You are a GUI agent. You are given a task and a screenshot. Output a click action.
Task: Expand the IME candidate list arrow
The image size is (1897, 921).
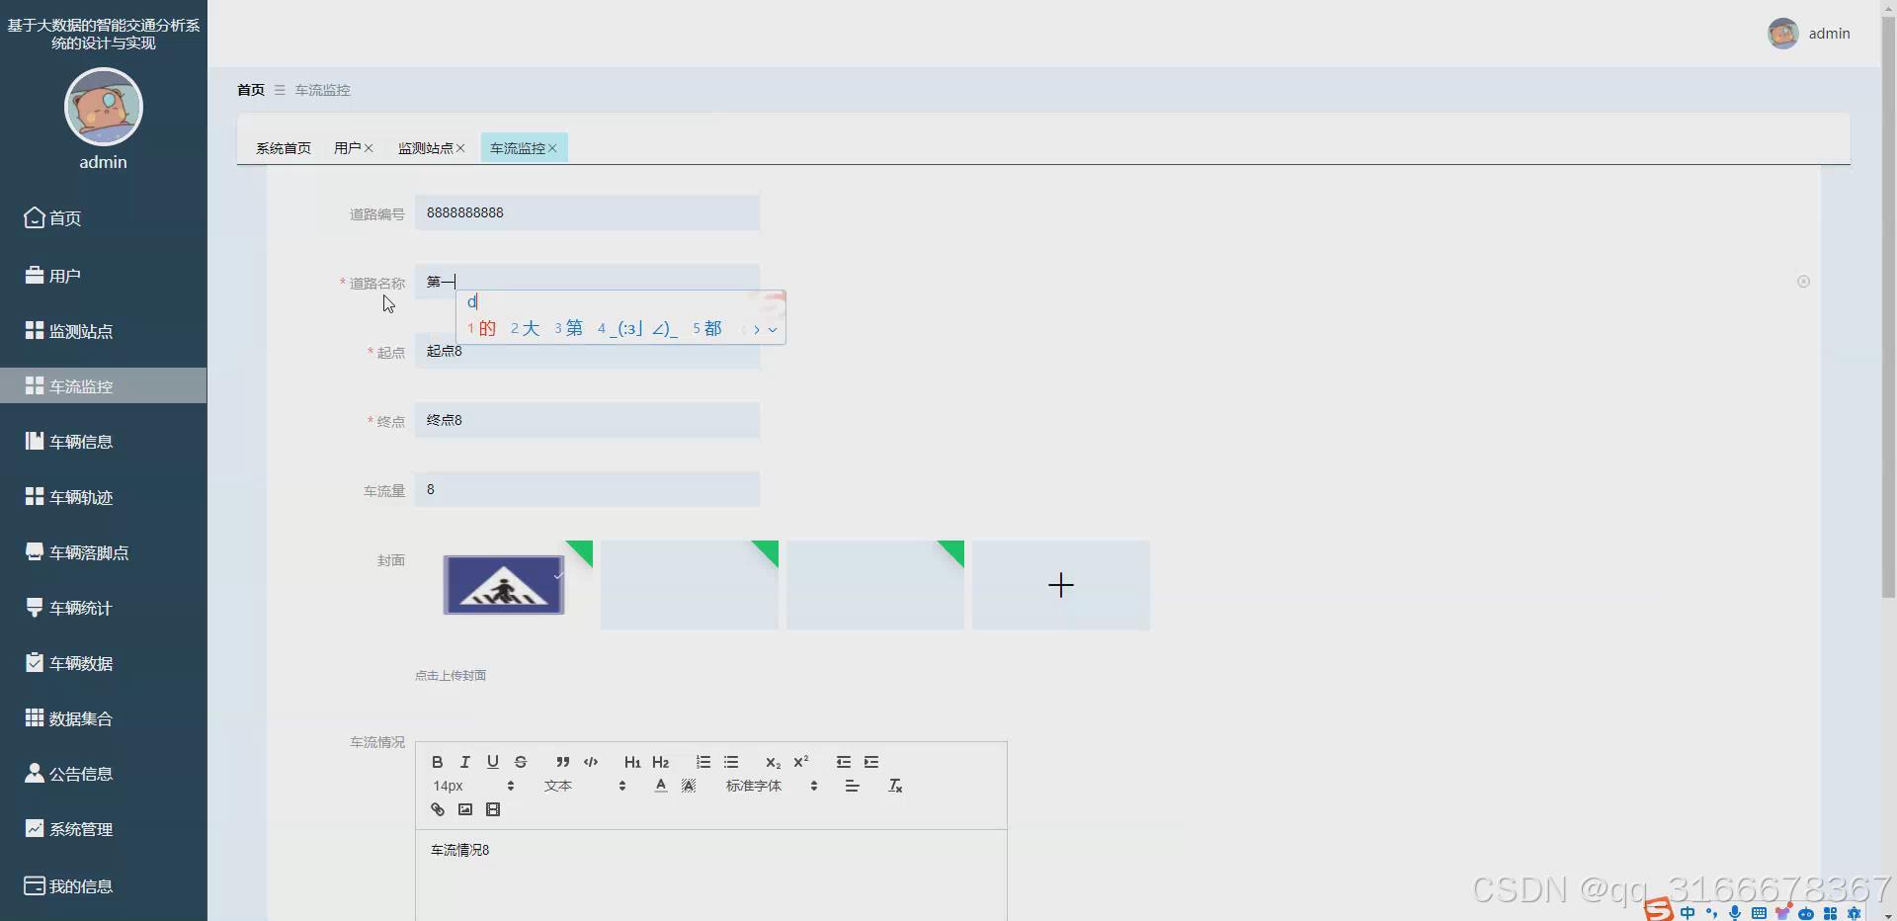773,330
